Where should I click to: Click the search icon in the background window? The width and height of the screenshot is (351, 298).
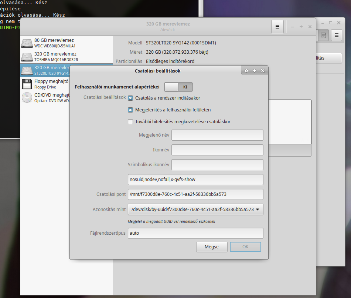323,35
